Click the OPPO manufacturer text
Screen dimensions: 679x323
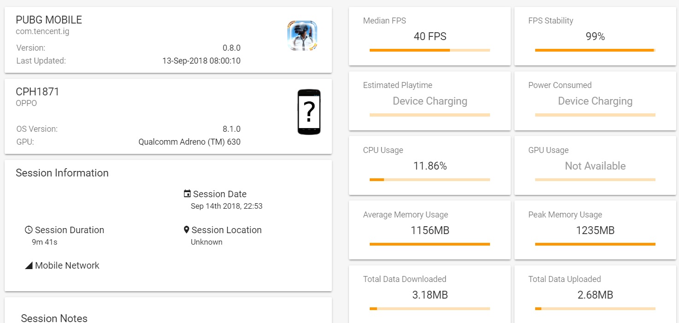[x=26, y=103]
